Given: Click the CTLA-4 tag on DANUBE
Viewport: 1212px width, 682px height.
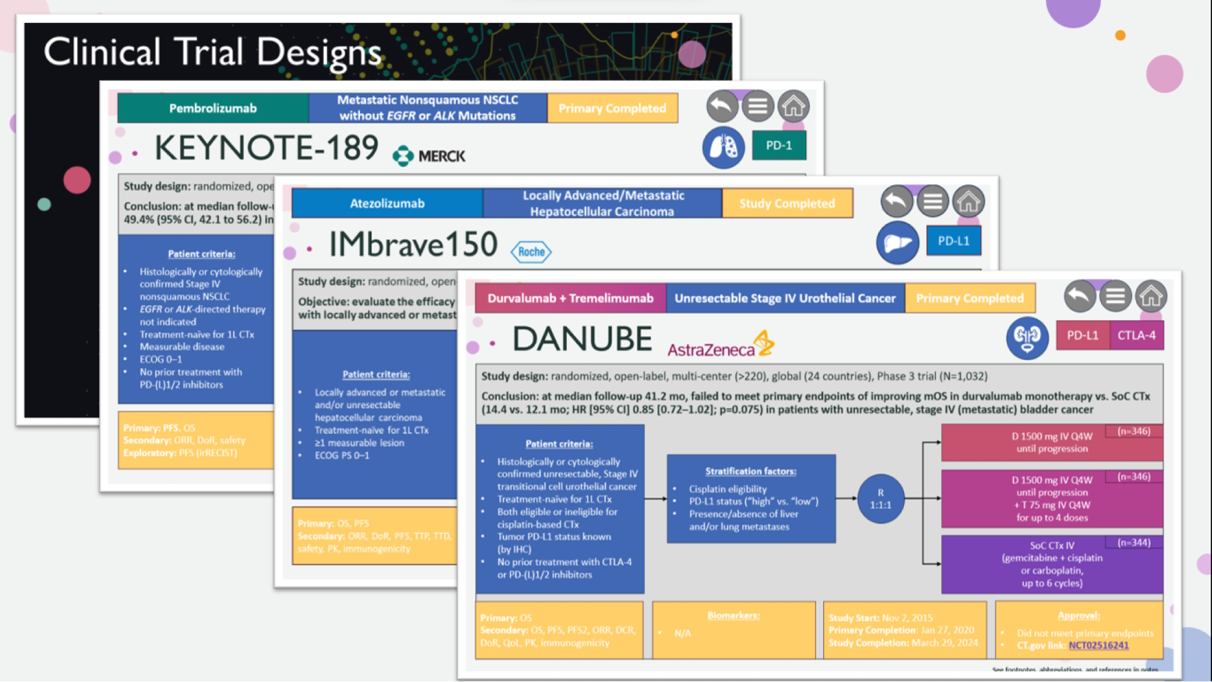Looking at the screenshot, I should click(1136, 335).
